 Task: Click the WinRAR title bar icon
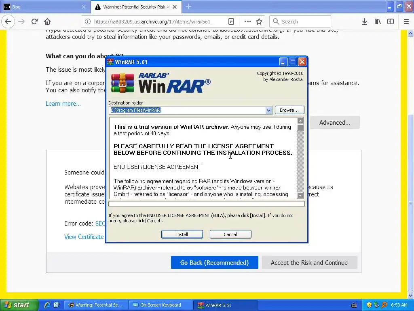click(x=111, y=62)
